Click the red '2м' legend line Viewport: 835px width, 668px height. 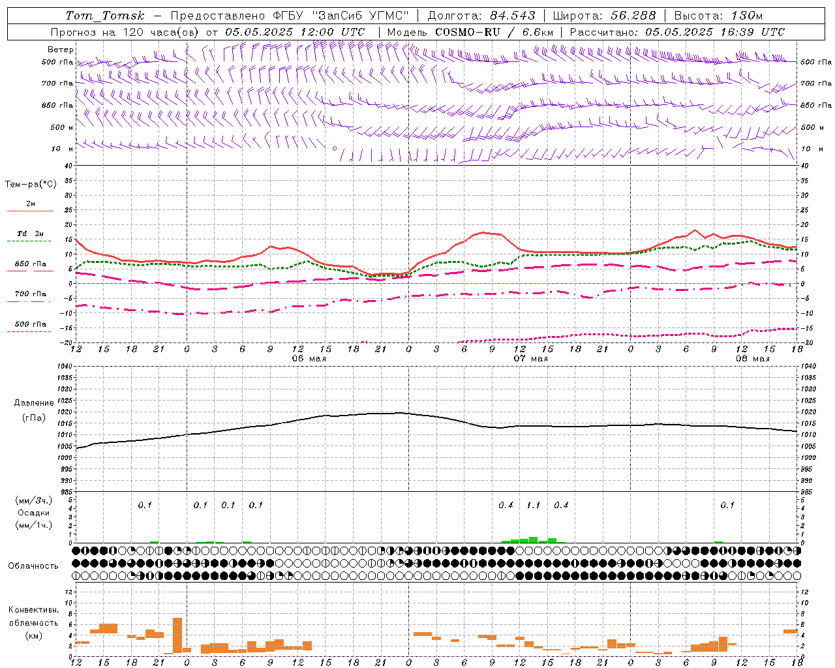coord(30,211)
